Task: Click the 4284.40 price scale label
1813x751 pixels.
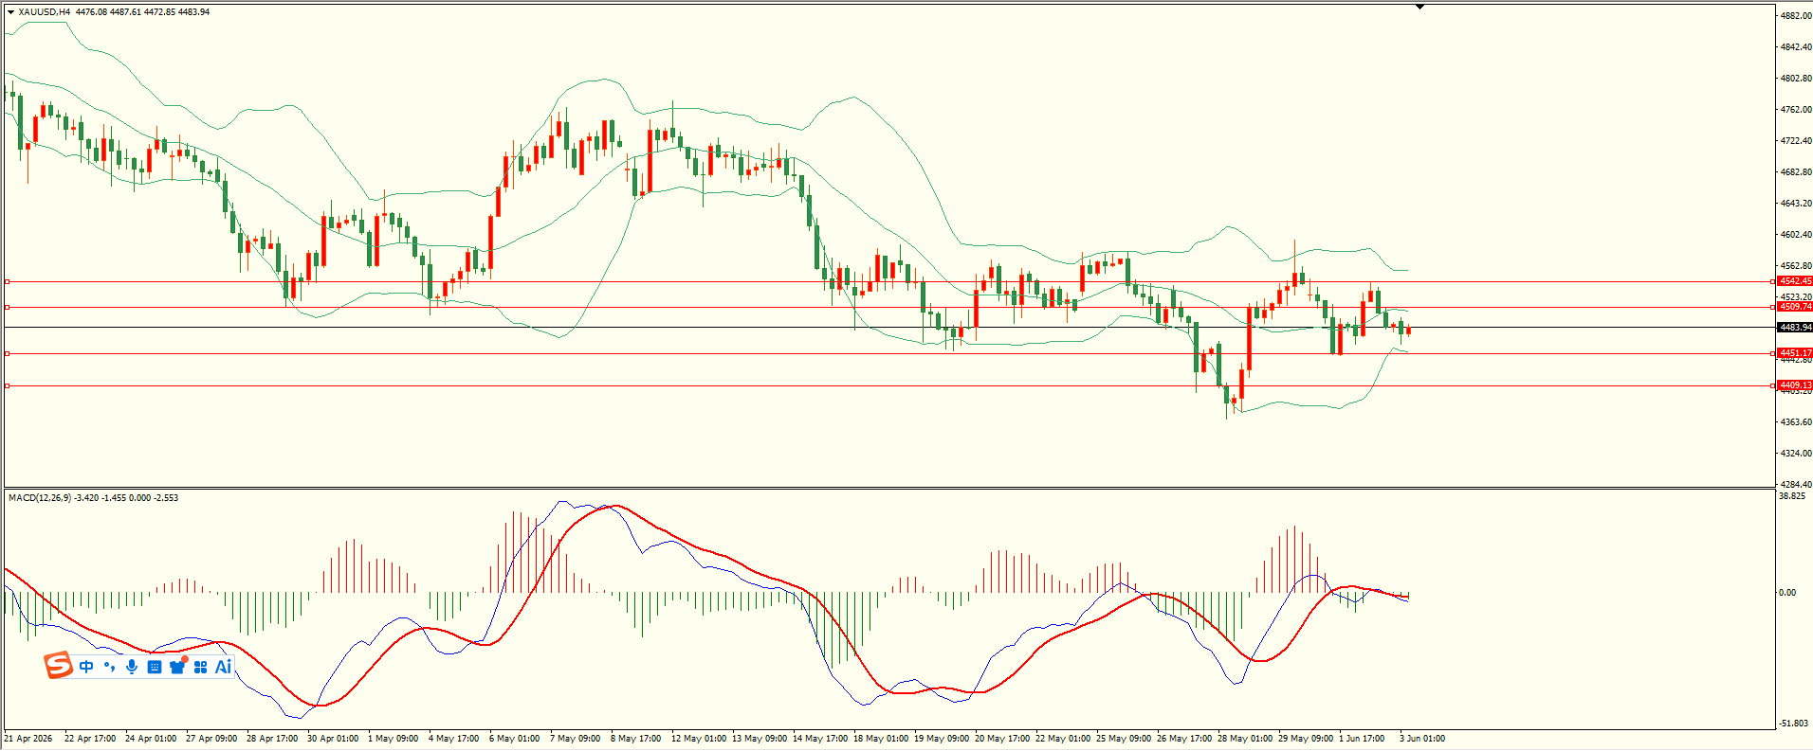Action: coord(1796,485)
